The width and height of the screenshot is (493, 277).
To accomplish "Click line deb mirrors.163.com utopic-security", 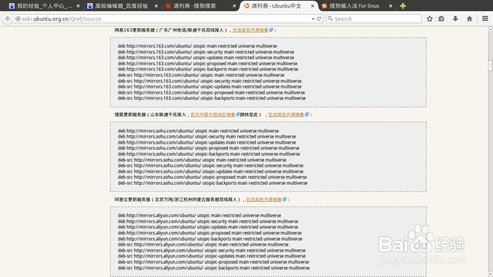I will [x=206, y=52].
